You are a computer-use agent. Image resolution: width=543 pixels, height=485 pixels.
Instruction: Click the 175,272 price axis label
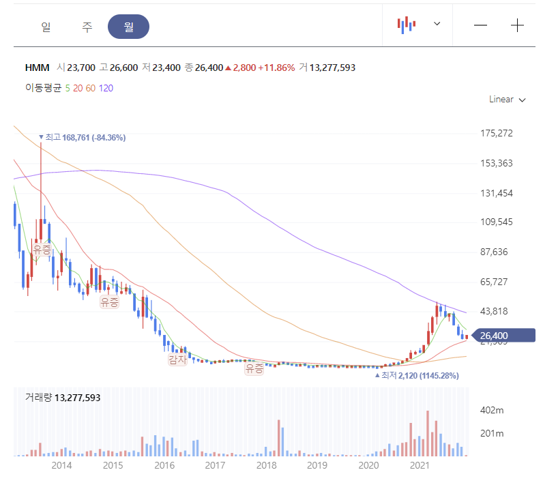[496, 133]
